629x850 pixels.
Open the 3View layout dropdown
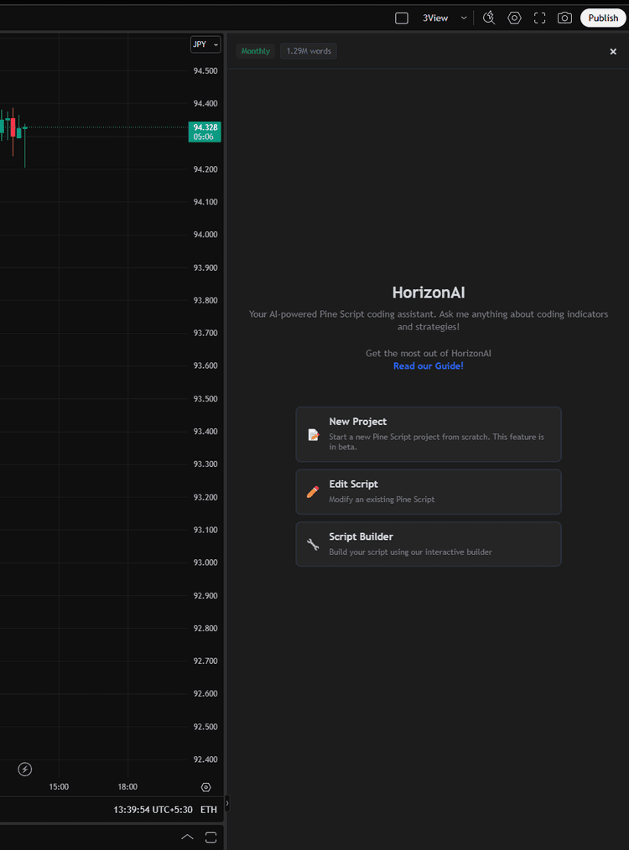pos(463,18)
